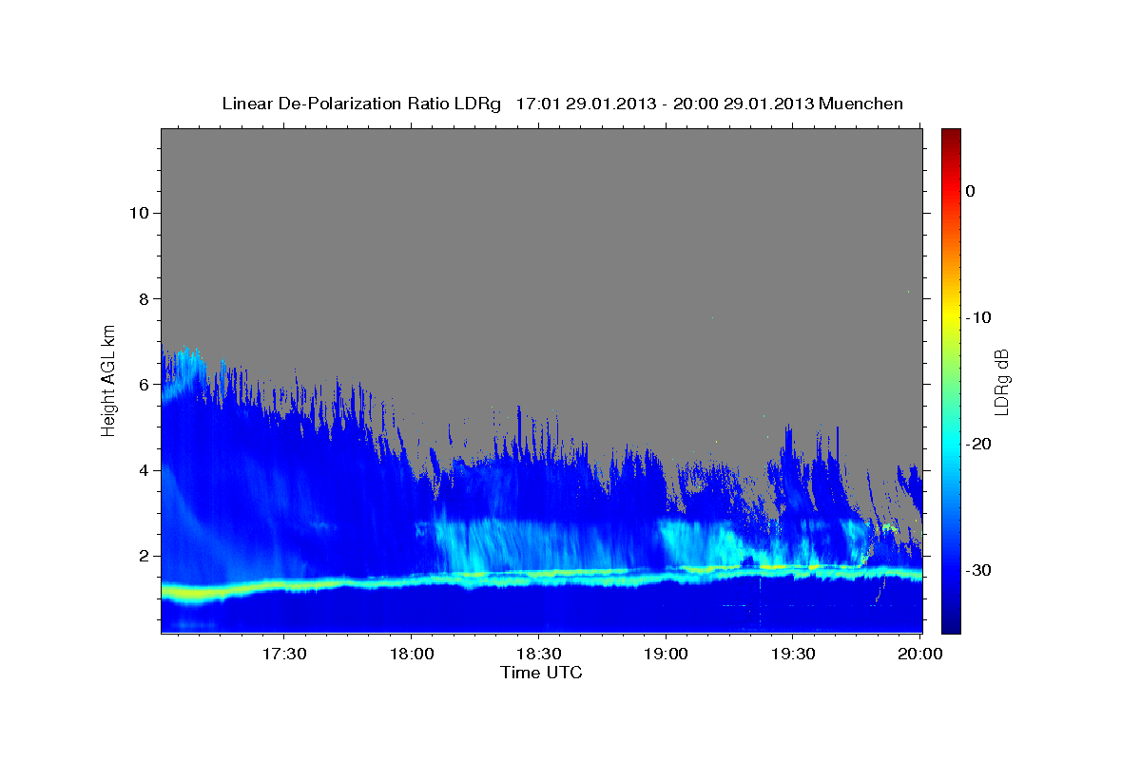Viewport: 1141px width, 760px height.
Task: Click the 17:30 time tick label
Action: 284,655
